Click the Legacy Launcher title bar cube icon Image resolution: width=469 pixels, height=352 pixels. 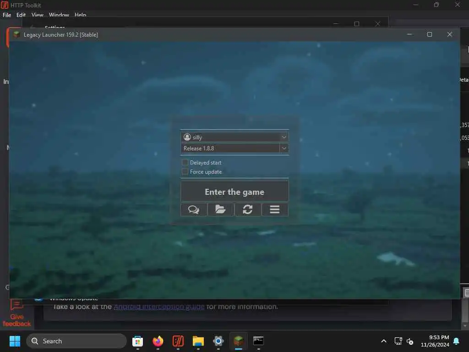click(17, 34)
